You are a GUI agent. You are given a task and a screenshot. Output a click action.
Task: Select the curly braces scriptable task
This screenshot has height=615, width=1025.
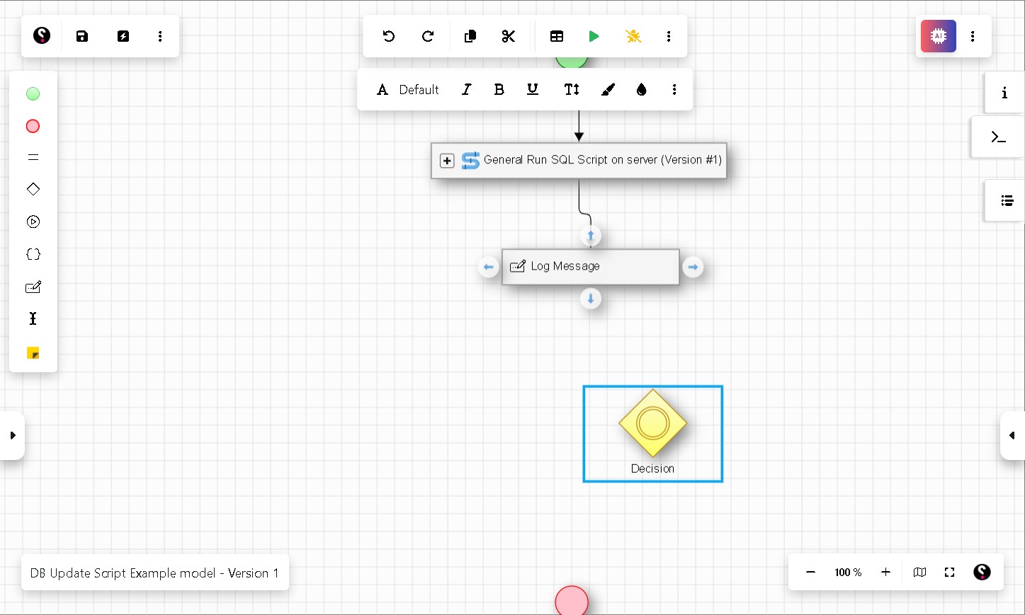(x=33, y=254)
